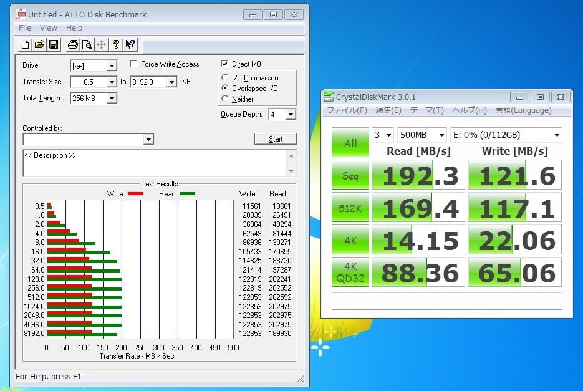Open CrystalDiskMark test count dropdown 3
The height and width of the screenshot is (391, 583).
point(383,135)
